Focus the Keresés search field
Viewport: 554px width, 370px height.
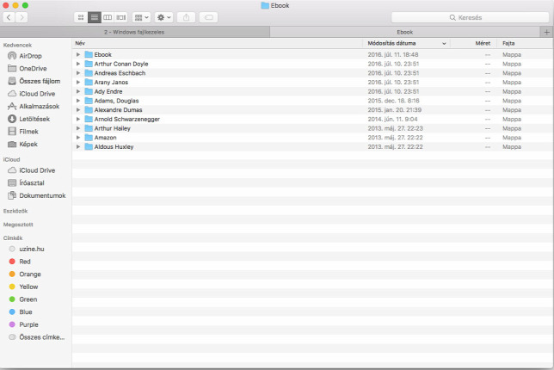coord(471,17)
